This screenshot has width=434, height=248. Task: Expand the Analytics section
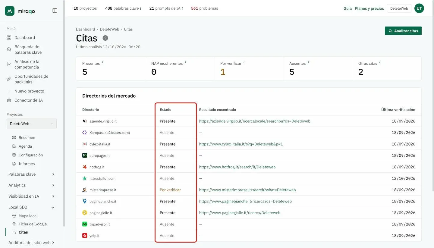coord(32,185)
